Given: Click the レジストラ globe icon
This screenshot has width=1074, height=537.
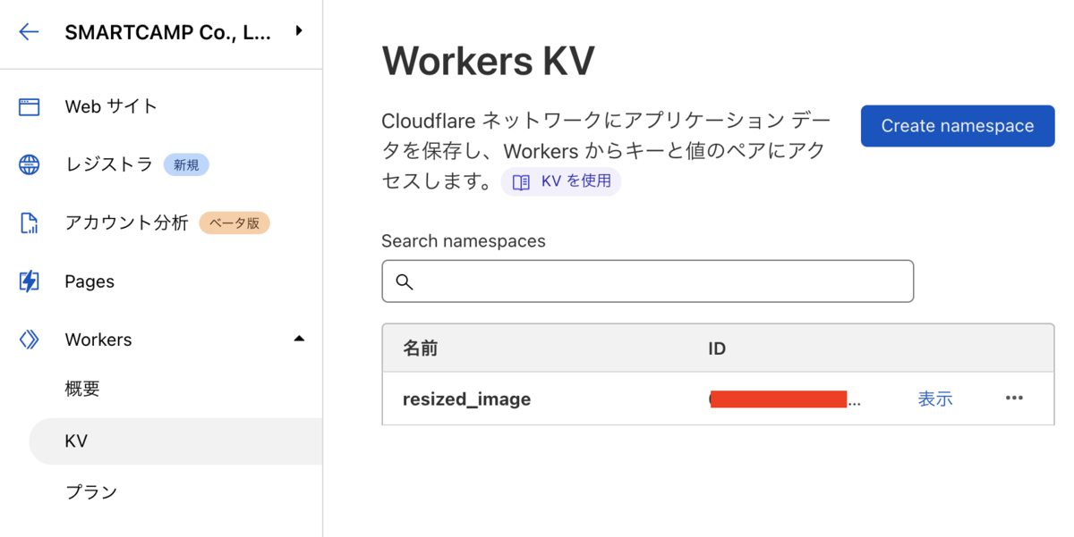Looking at the screenshot, I should pos(29,165).
